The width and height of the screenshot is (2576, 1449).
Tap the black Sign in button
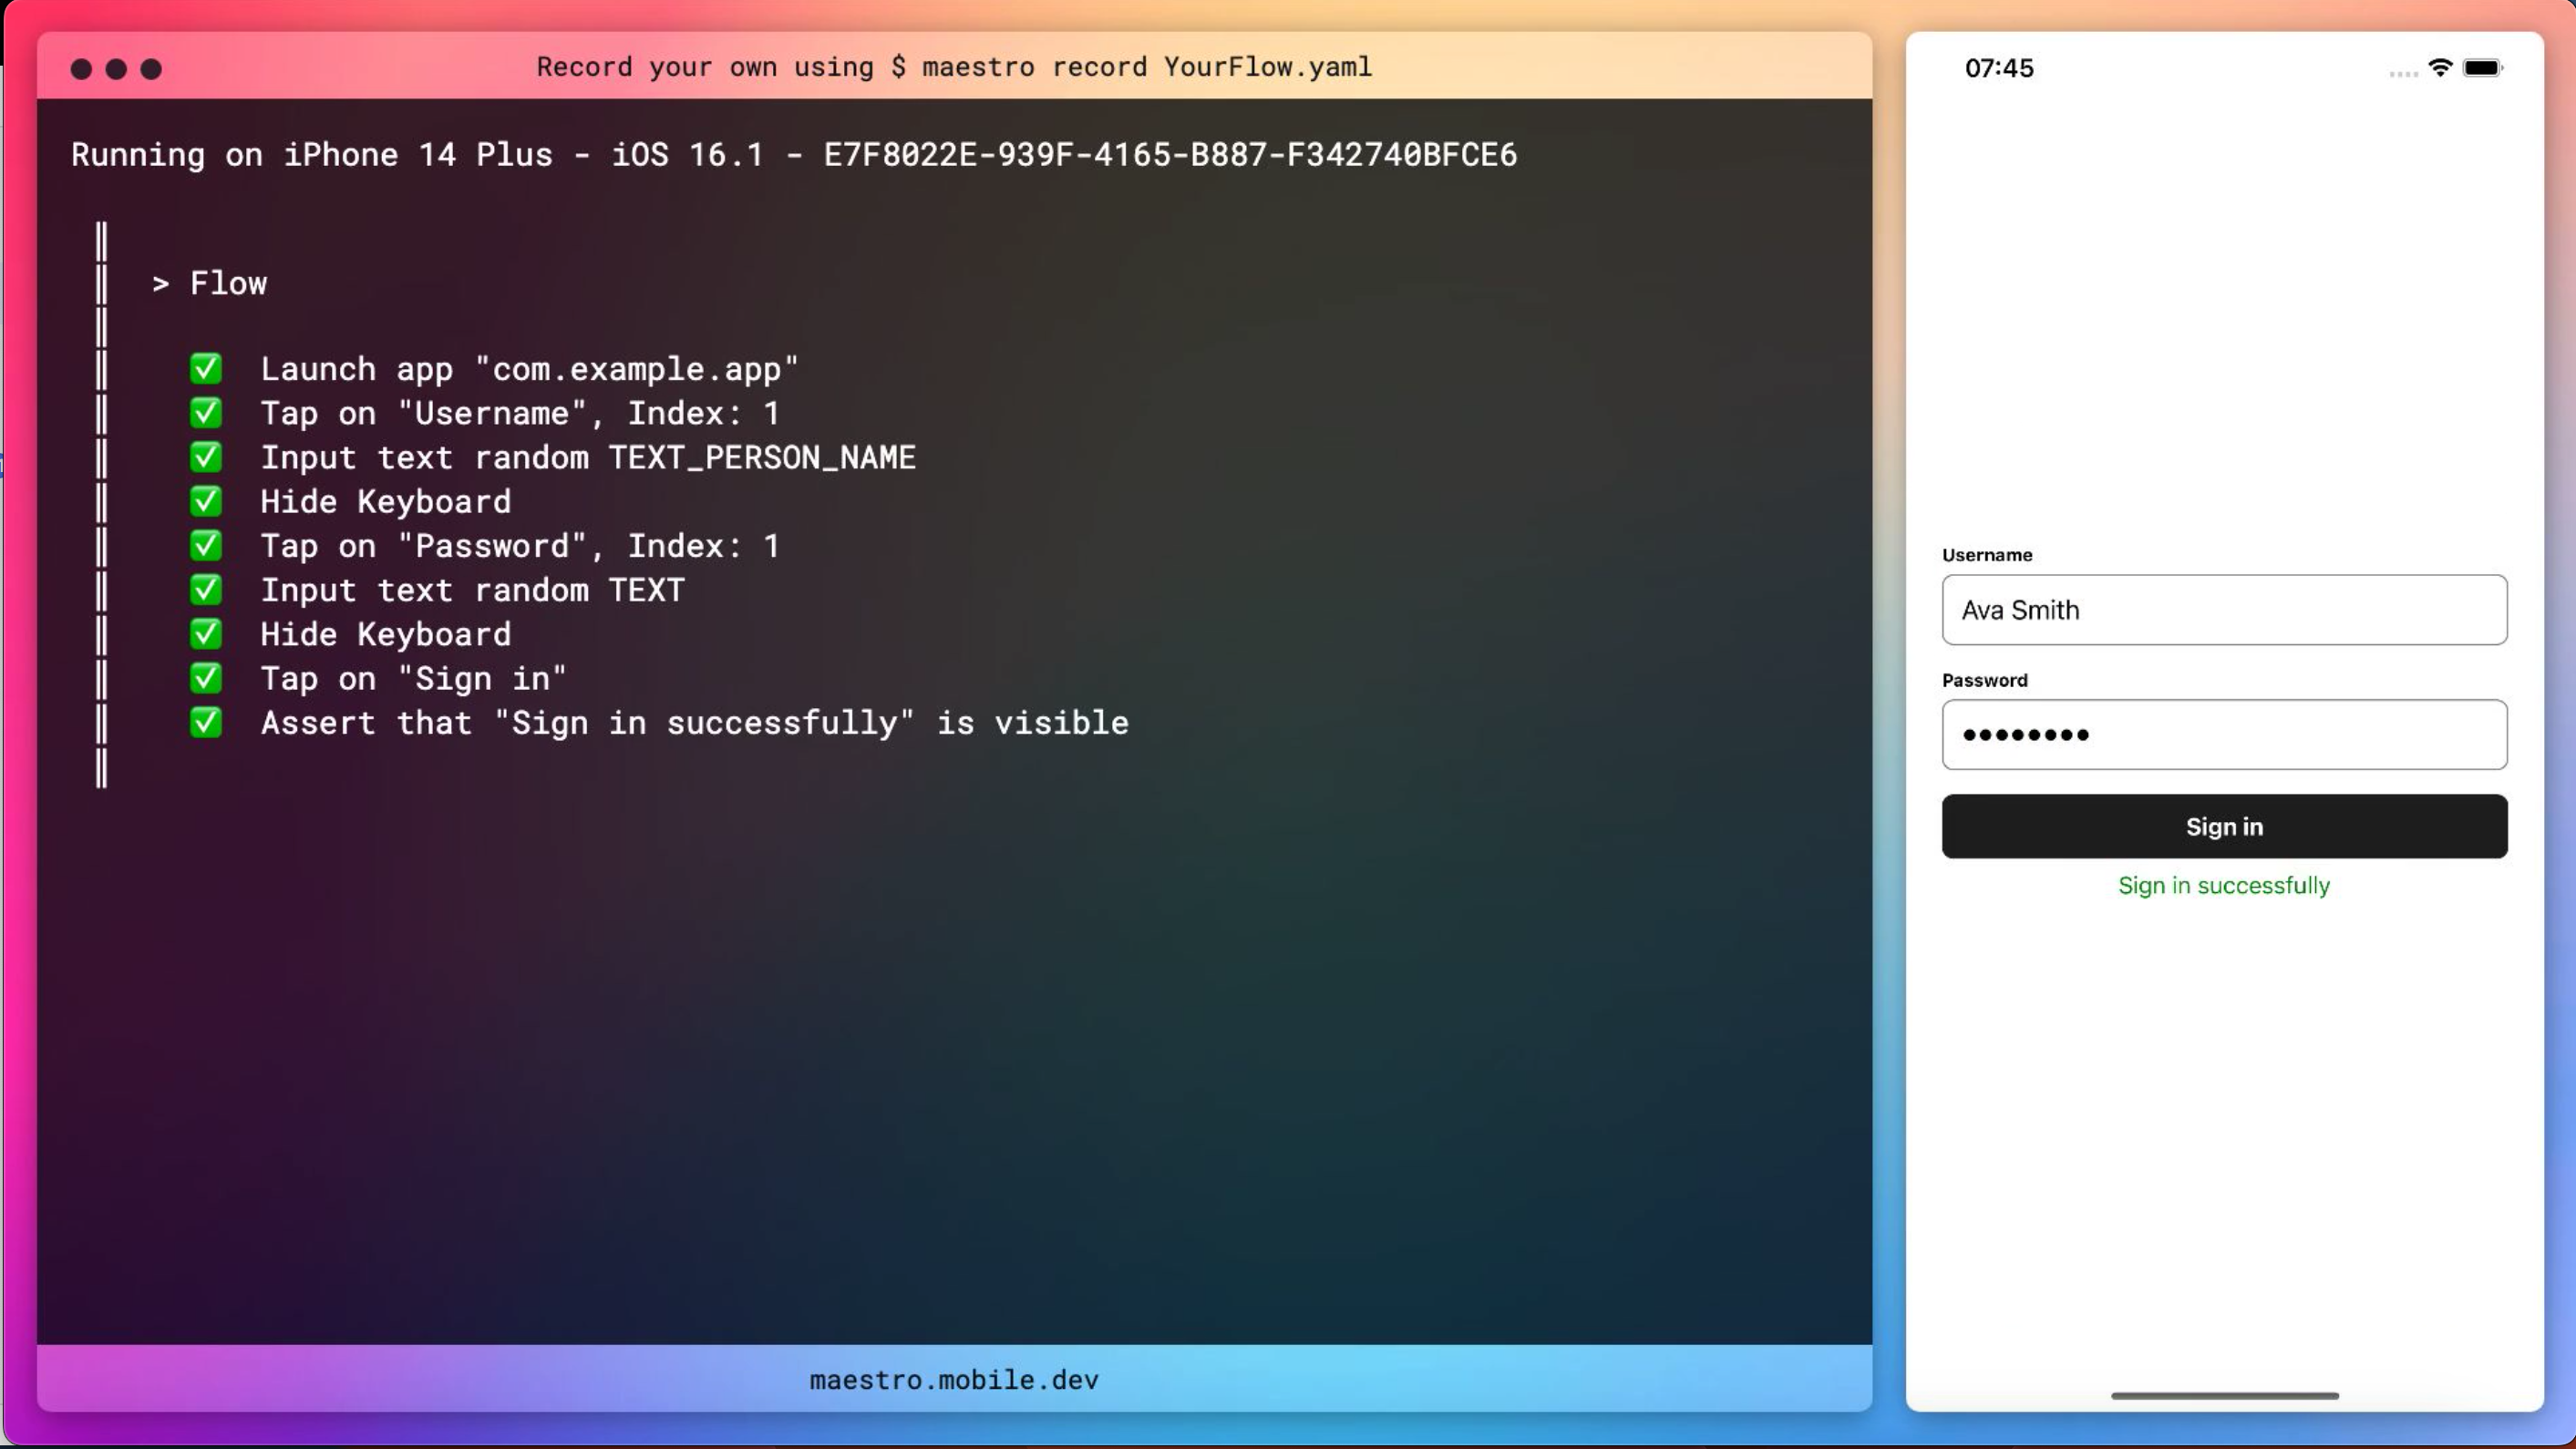tap(2224, 826)
